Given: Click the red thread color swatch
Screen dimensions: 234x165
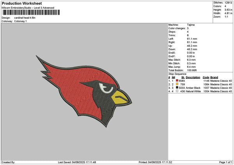Looking at the screenshot, I should [177, 81].
